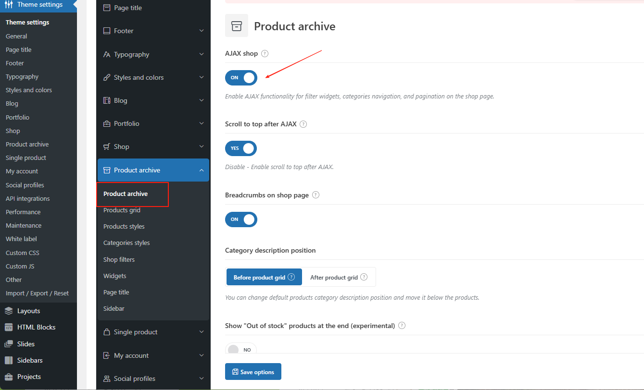Turn off Scroll to top after AJAX
This screenshot has width=644, height=390.
(x=241, y=148)
